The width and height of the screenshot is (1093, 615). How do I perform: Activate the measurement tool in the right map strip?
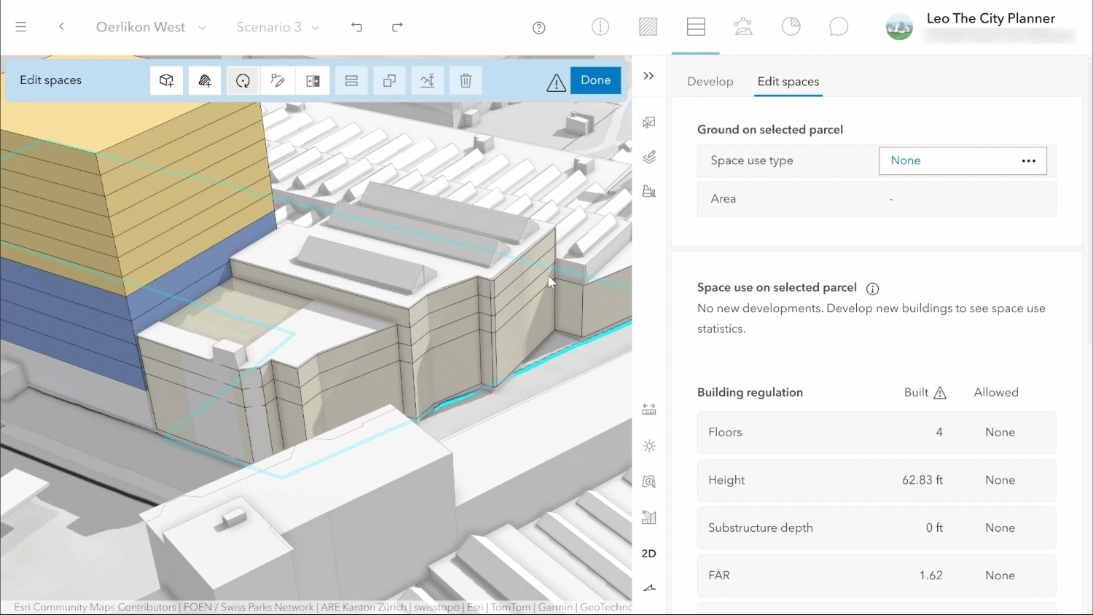point(649,409)
